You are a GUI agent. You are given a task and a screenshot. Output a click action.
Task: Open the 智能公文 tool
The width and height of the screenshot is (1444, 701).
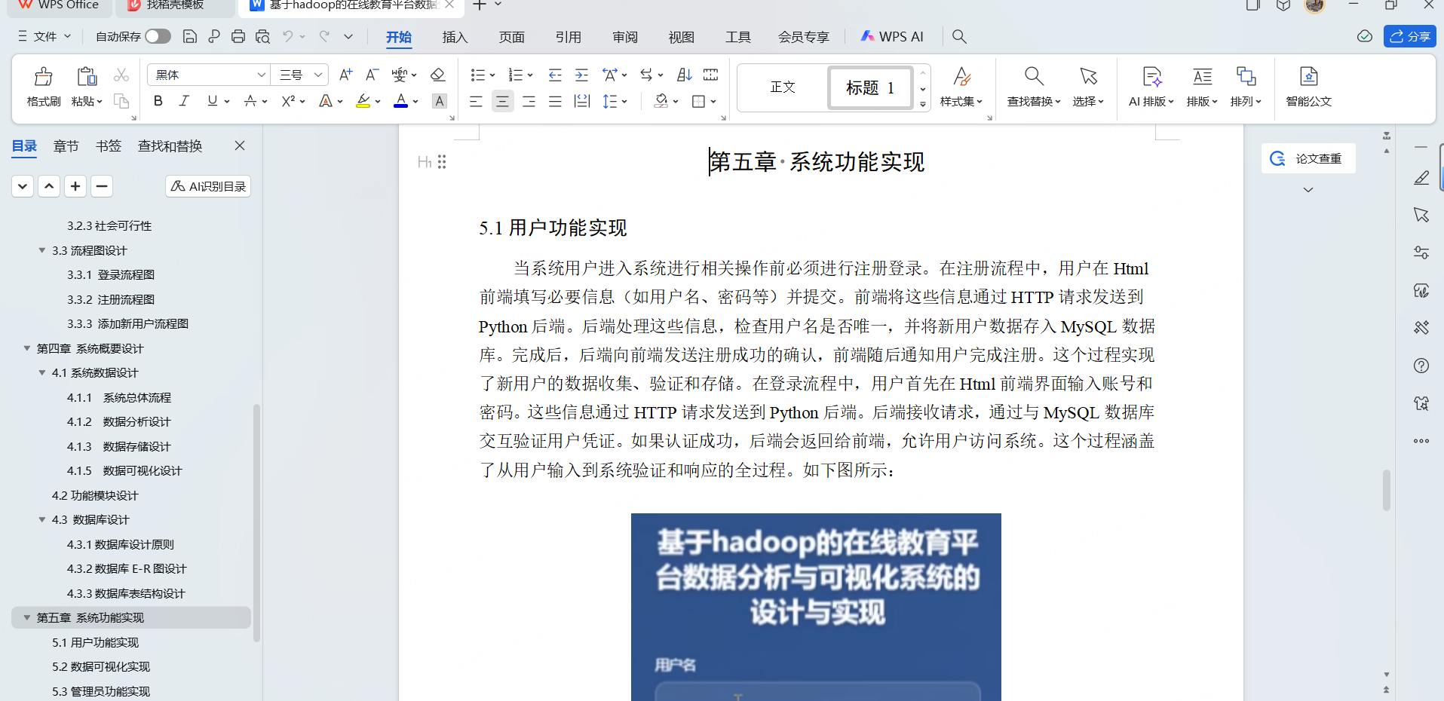click(x=1308, y=85)
